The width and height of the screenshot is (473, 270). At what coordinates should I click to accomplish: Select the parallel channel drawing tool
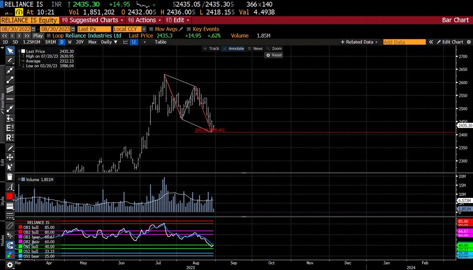10,89
